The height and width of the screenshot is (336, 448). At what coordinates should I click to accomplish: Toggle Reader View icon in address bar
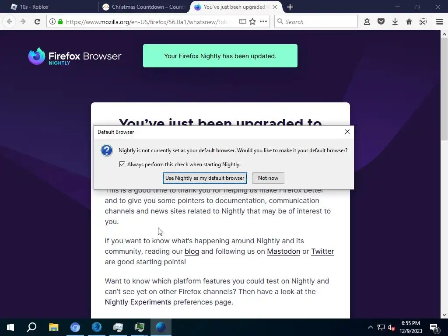point(242,22)
